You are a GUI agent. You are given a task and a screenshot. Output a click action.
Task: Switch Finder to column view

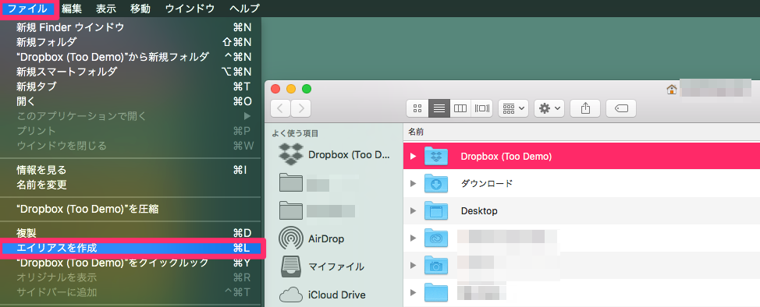[460, 108]
